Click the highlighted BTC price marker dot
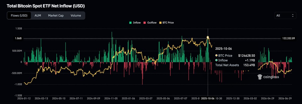Image resolution: width=302 pixels, height=104 pixels. pyautogui.click(x=208, y=37)
